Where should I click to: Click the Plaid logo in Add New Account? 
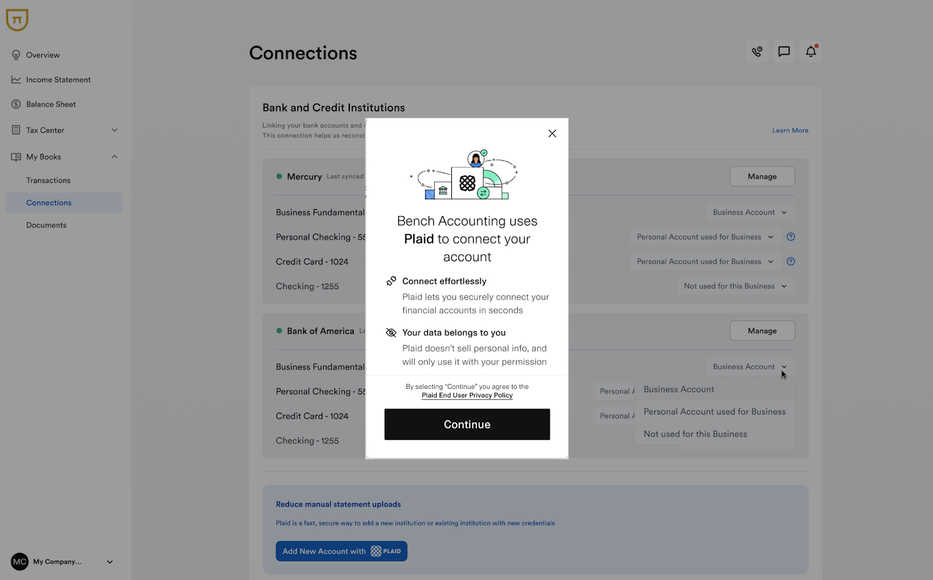[x=375, y=551]
